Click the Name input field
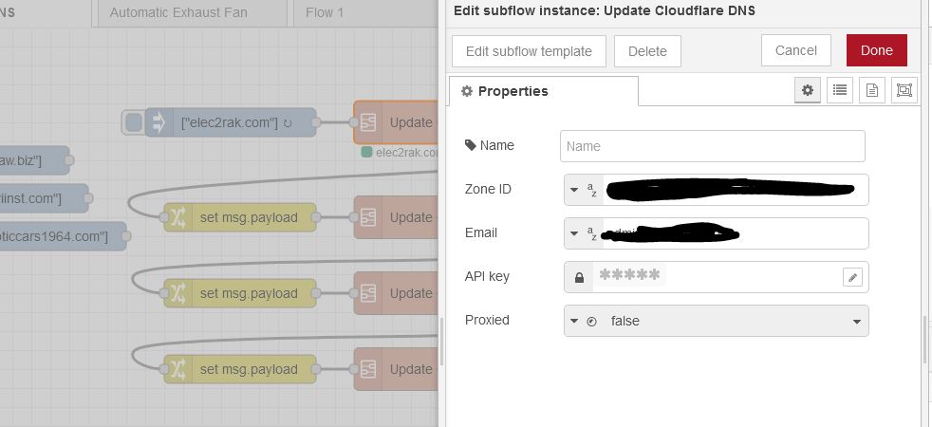932x427 pixels. (x=712, y=146)
